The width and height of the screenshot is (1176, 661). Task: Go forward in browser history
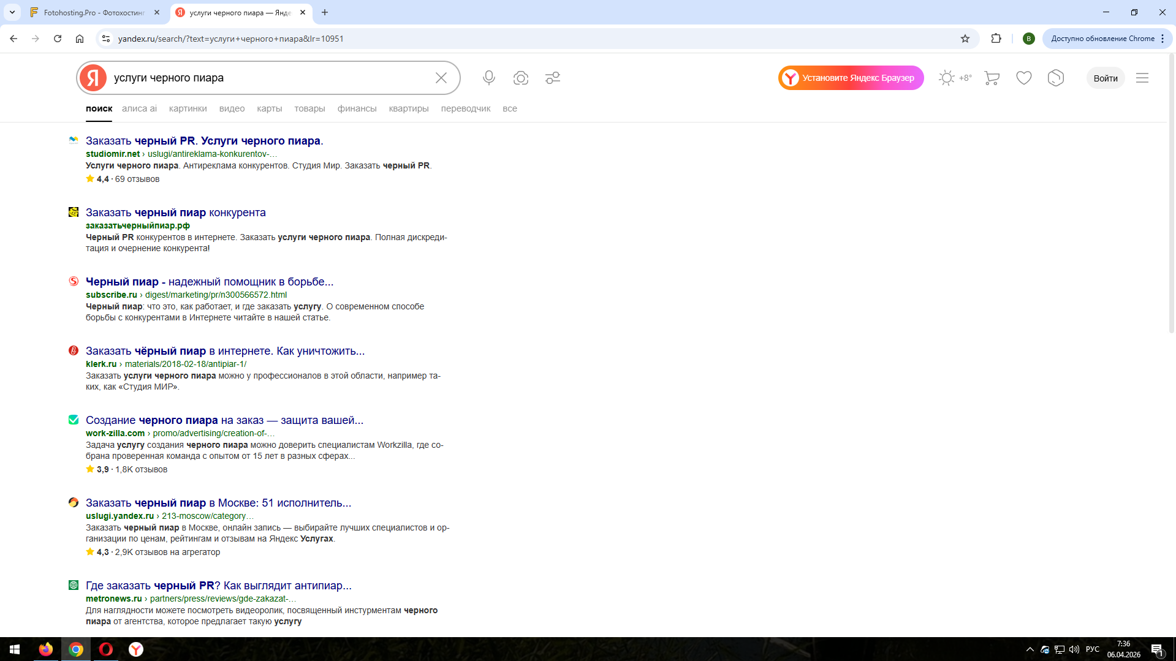click(36, 39)
